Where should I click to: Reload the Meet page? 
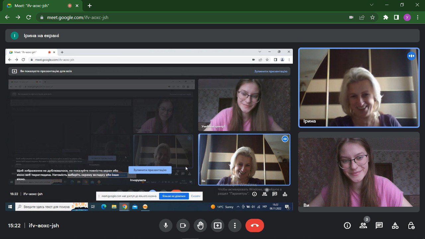29,18
